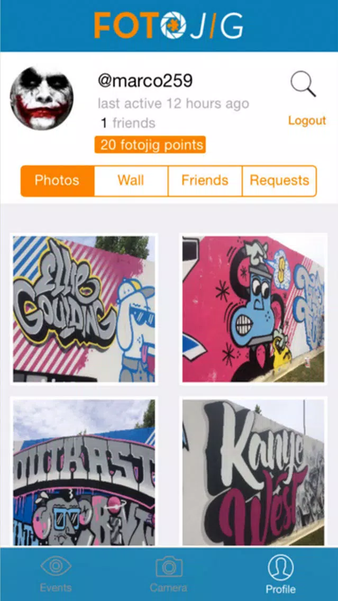Open the Events eye icon

point(56,566)
